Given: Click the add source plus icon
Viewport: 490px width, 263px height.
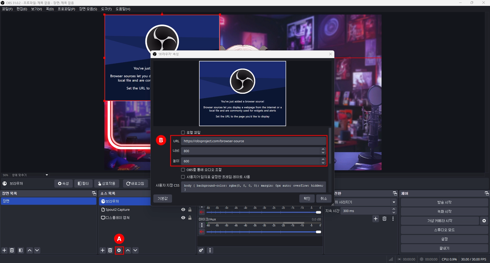Looking at the screenshot, I should (x=103, y=251).
